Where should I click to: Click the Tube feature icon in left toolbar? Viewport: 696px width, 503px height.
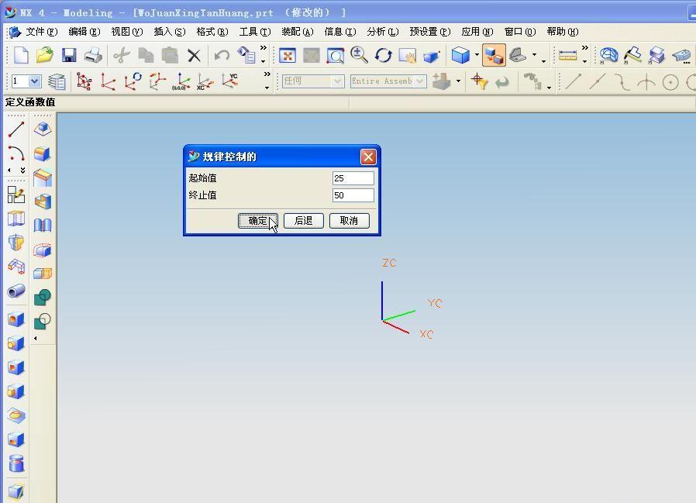pyautogui.click(x=16, y=291)
